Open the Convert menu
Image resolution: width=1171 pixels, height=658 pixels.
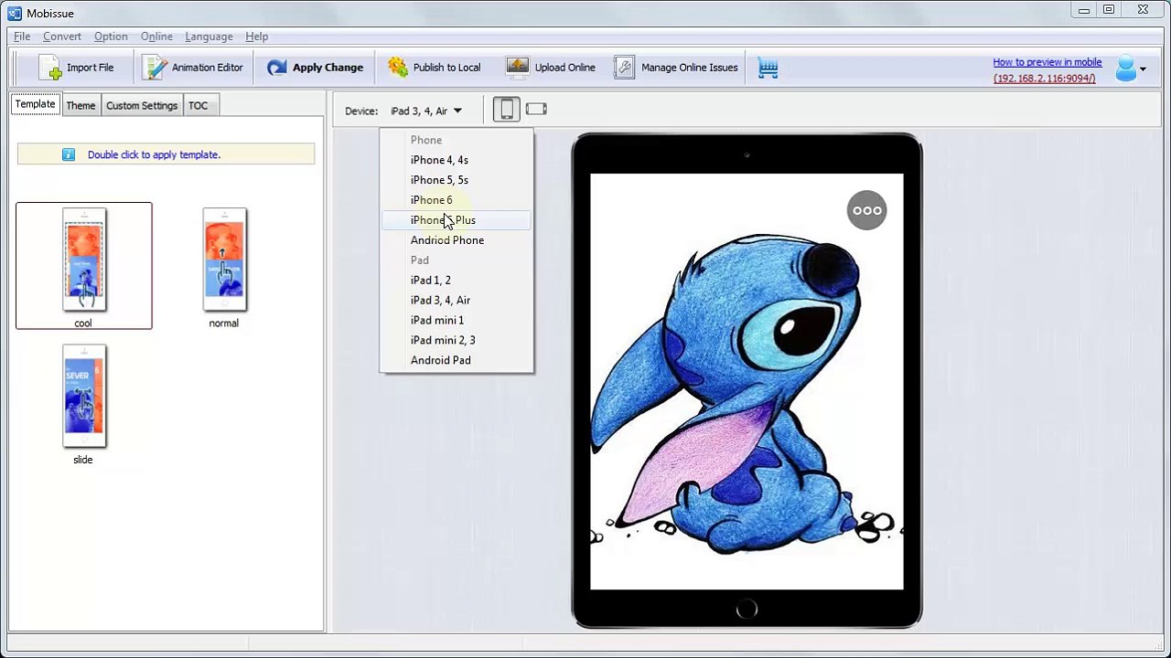62,37
